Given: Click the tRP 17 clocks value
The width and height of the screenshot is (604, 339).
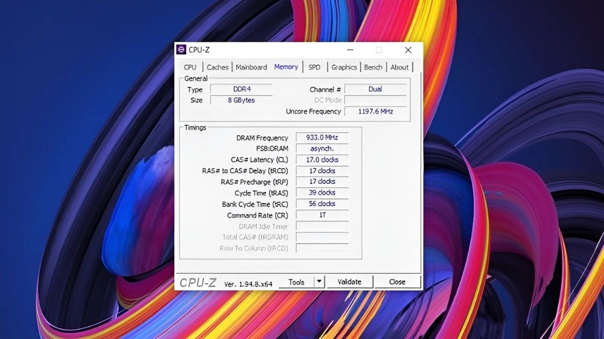Looking at the screenshot, I should [322, 182].
